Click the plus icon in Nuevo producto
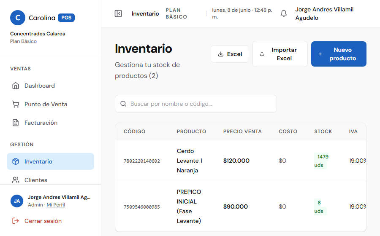Screen dimensions: 380x236 [x=320, y=54]
